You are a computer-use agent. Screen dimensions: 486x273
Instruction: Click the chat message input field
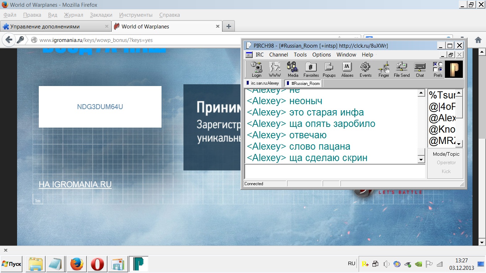click(335, 171)
